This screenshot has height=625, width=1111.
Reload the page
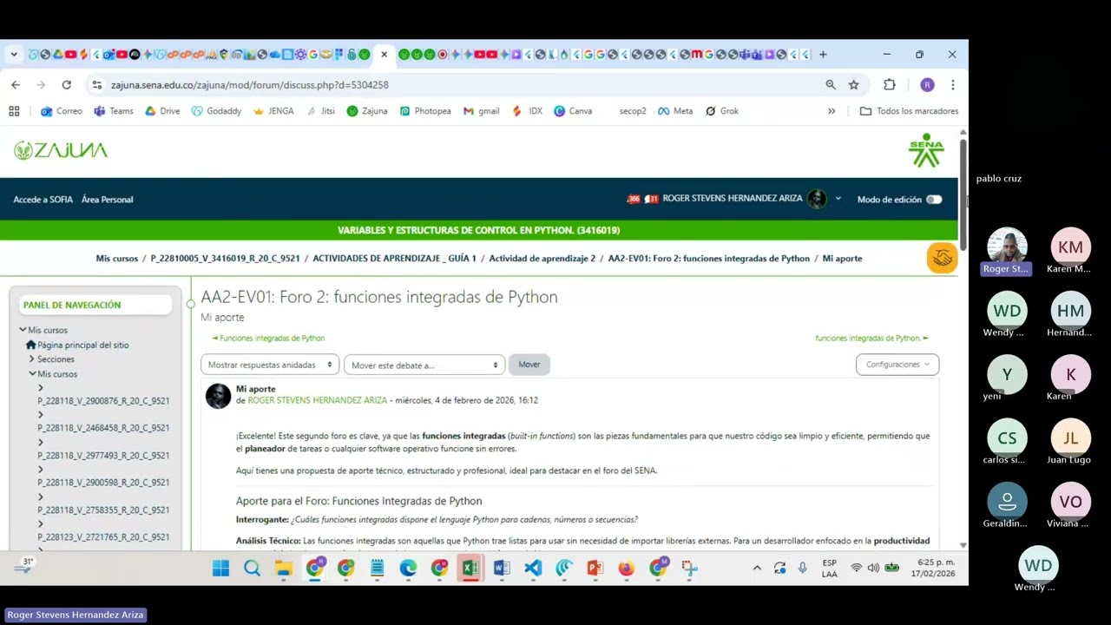tap(66, 84)
